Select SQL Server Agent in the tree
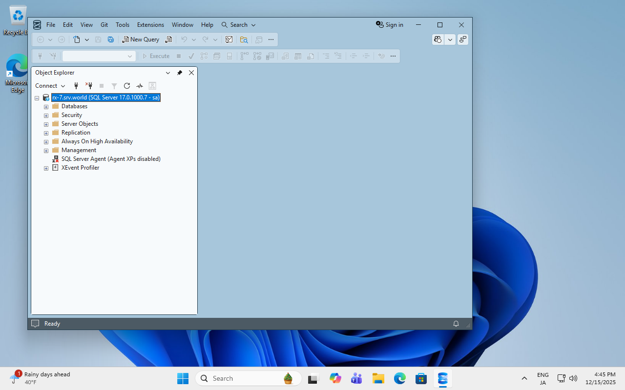The image size is (625, 390). click(111, 159)
